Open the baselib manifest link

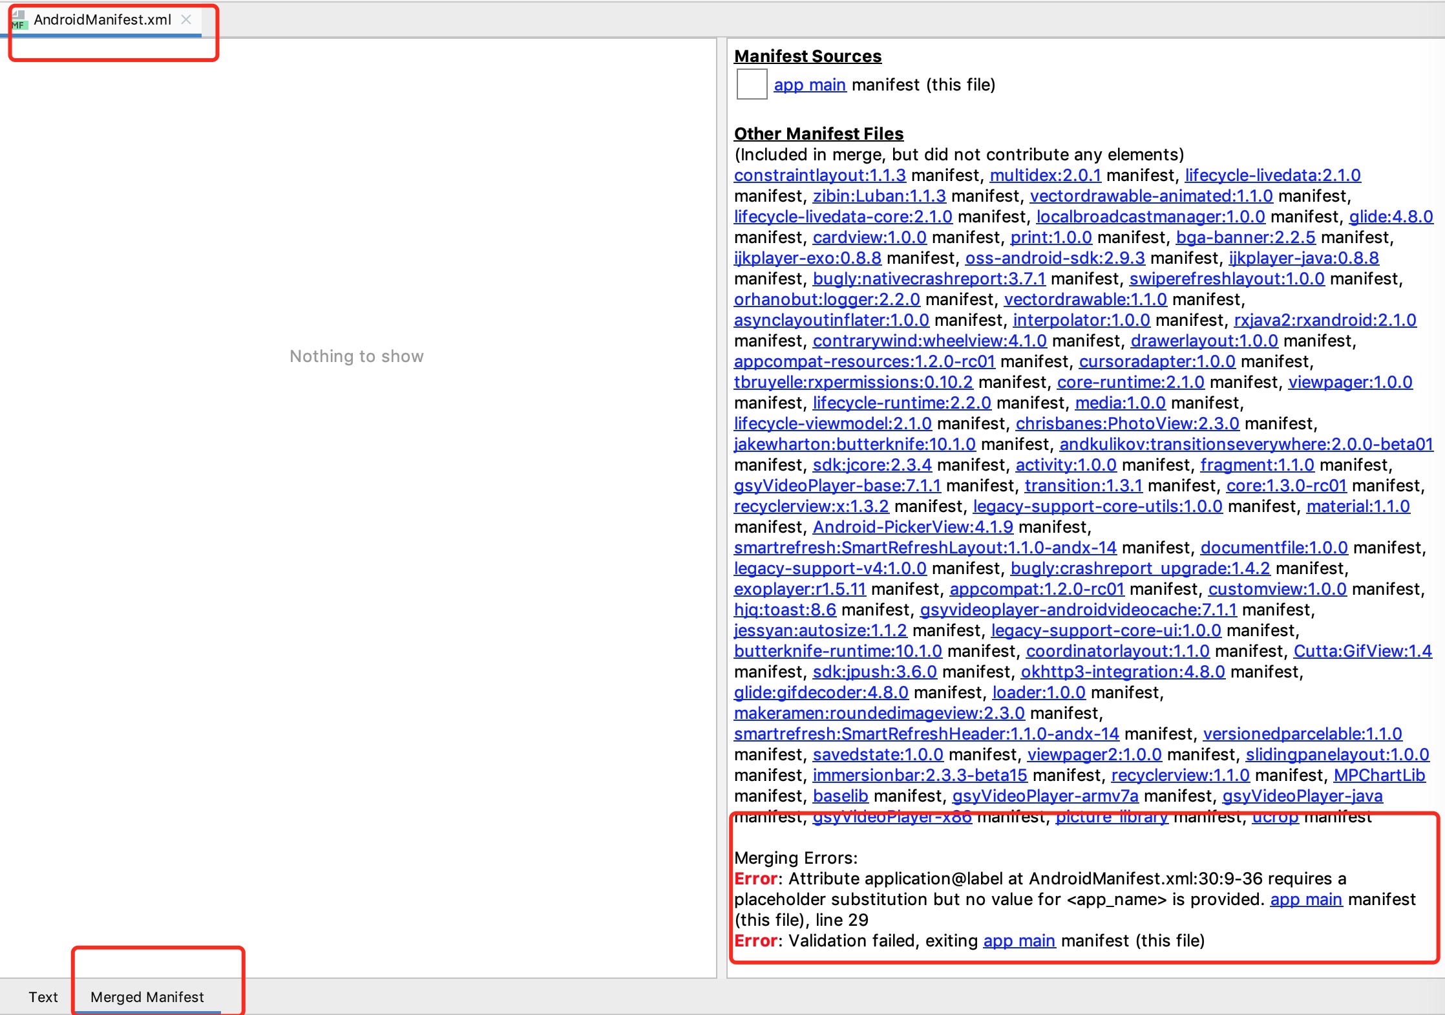tap(840, 796)
